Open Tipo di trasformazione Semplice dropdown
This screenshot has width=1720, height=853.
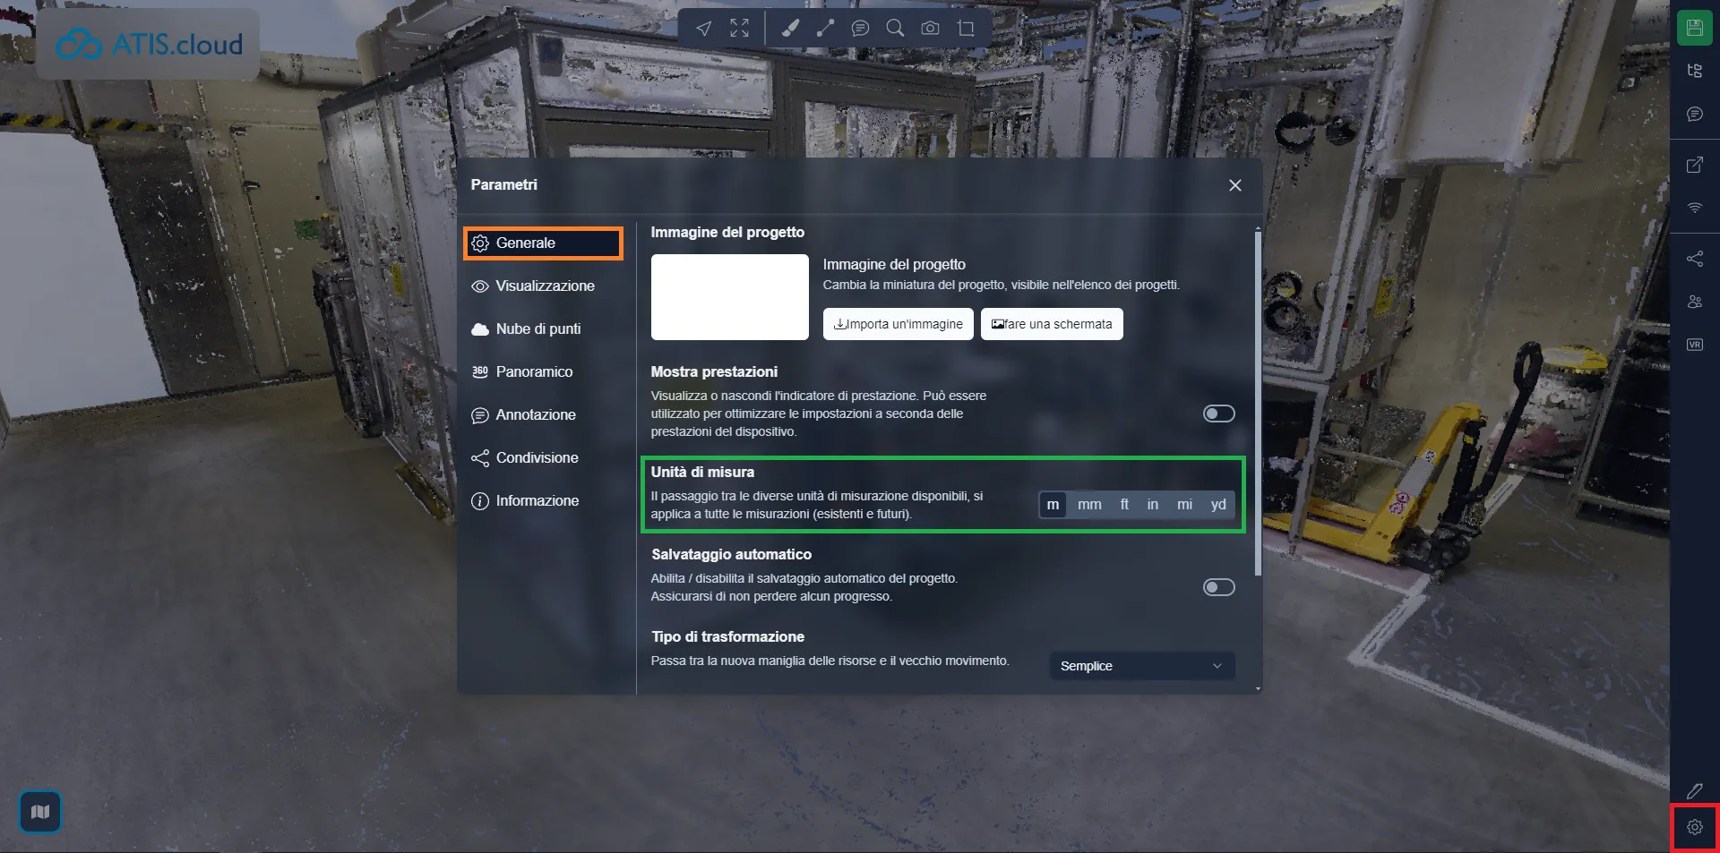(1141, 666)
